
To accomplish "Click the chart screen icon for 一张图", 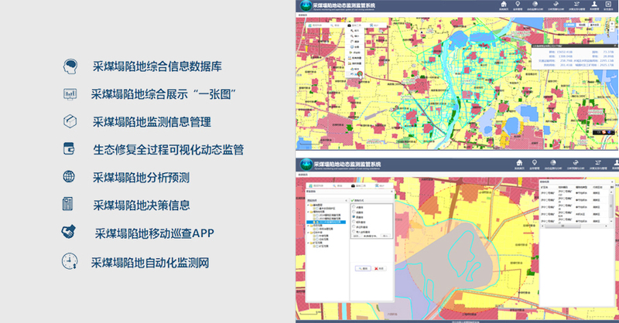I will click(x=70, y=93).
